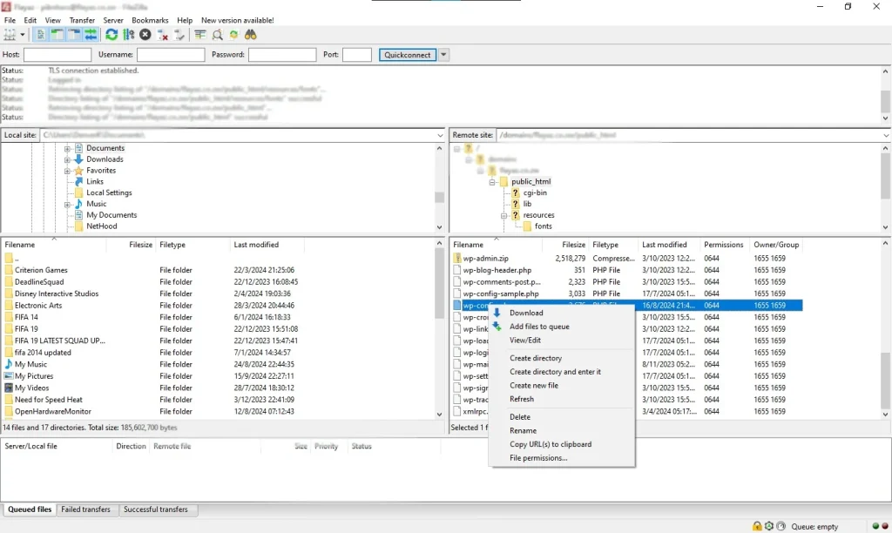The height and width of the screenshot is (533, 892).
Task: Cancel the current operation
Action: [x=145, y=35]
